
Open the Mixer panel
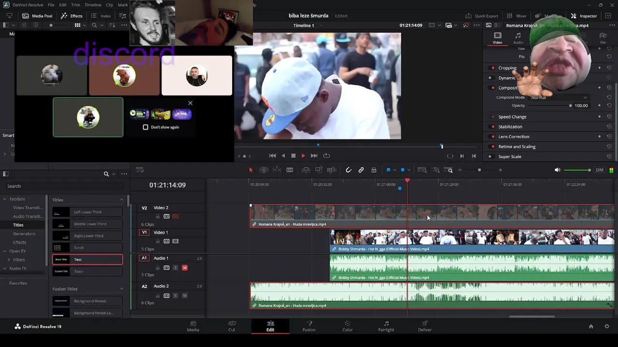tap(517, 16)
